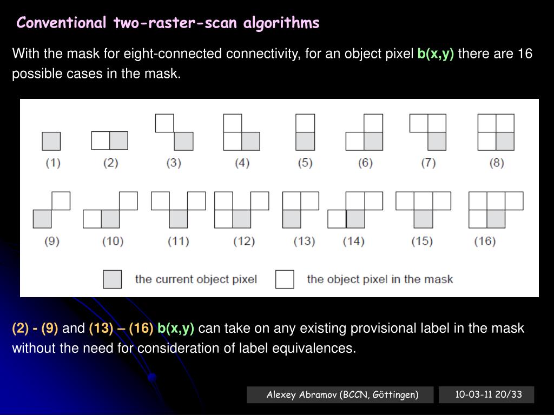The image size is (554, 415).
Task: Click the orange '(13) – (16)' text
Action: 121,328
